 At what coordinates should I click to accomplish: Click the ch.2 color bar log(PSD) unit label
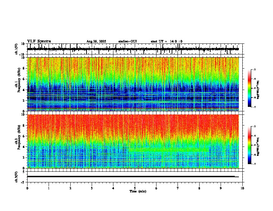click(258, 147)
